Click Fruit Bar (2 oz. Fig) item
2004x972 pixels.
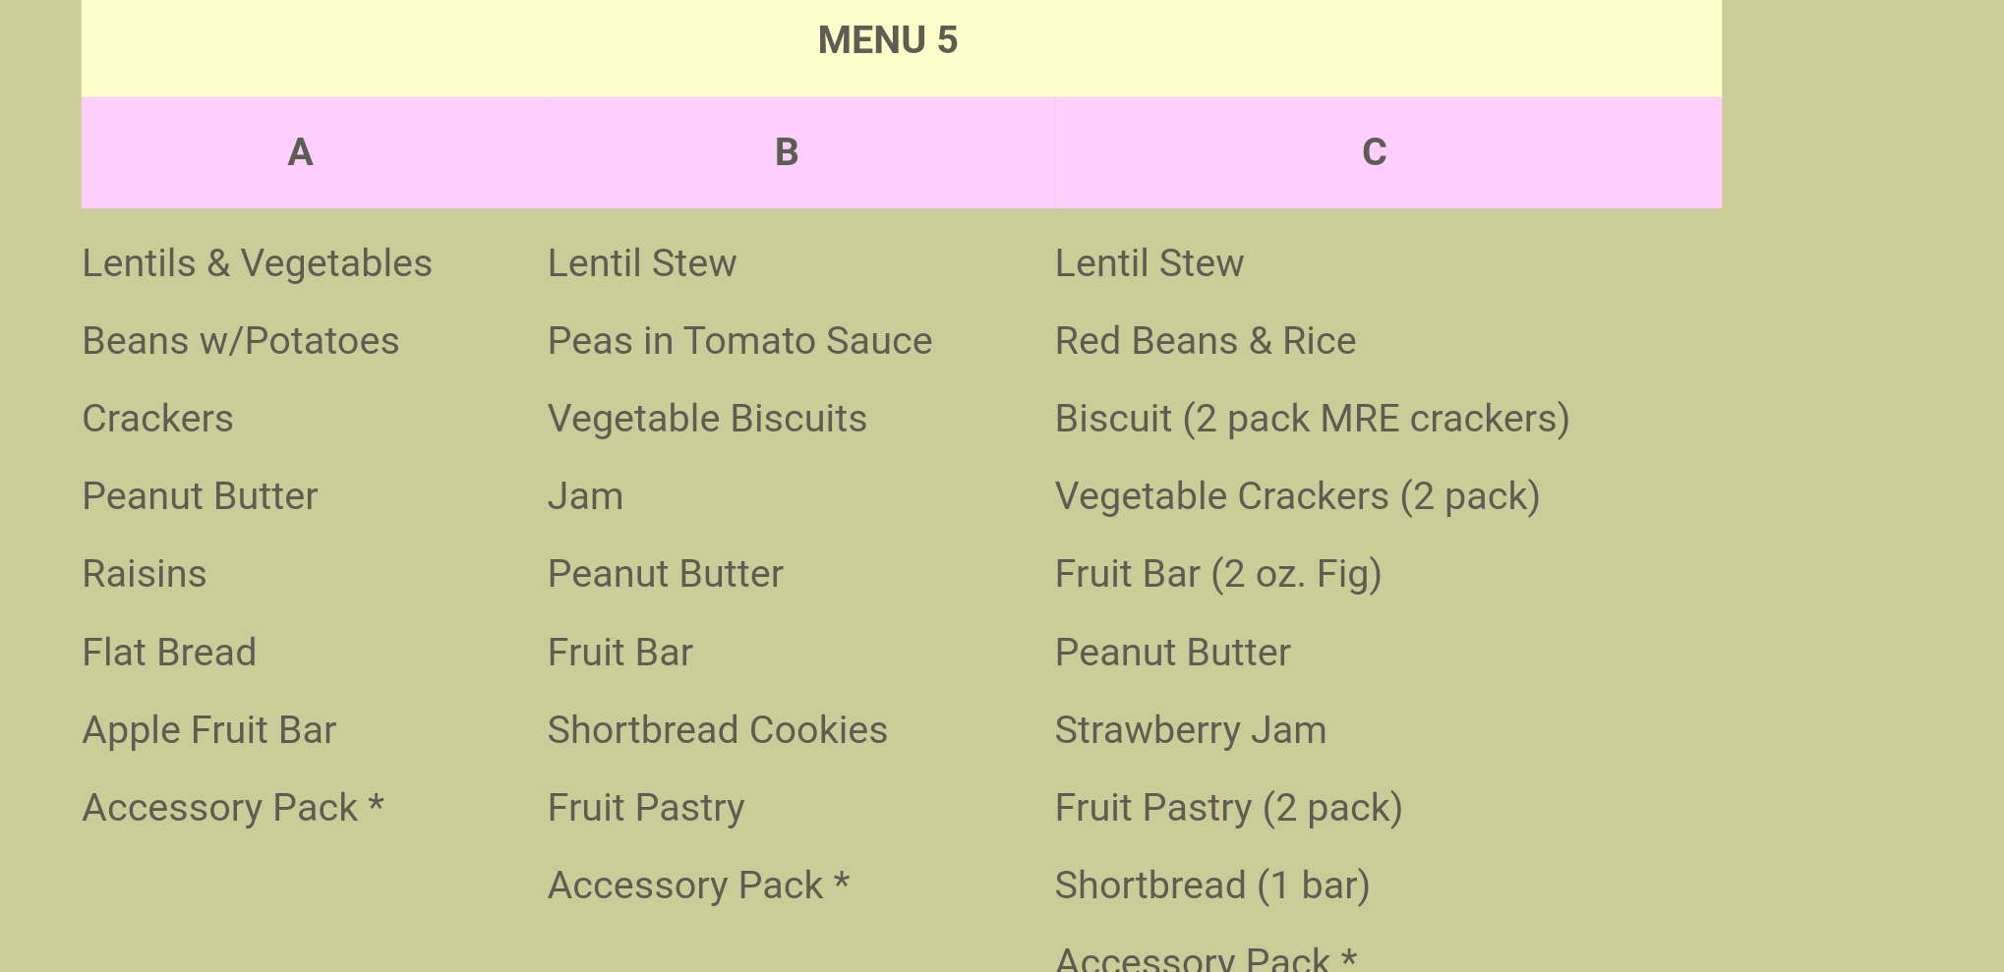click(x=1218, y=574)
